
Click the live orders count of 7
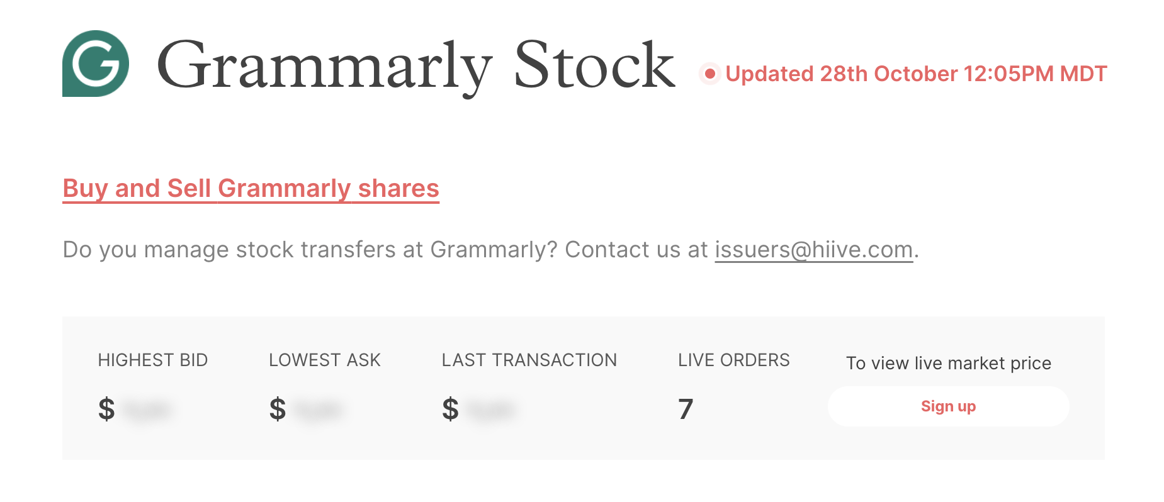(x=686, y=409)
